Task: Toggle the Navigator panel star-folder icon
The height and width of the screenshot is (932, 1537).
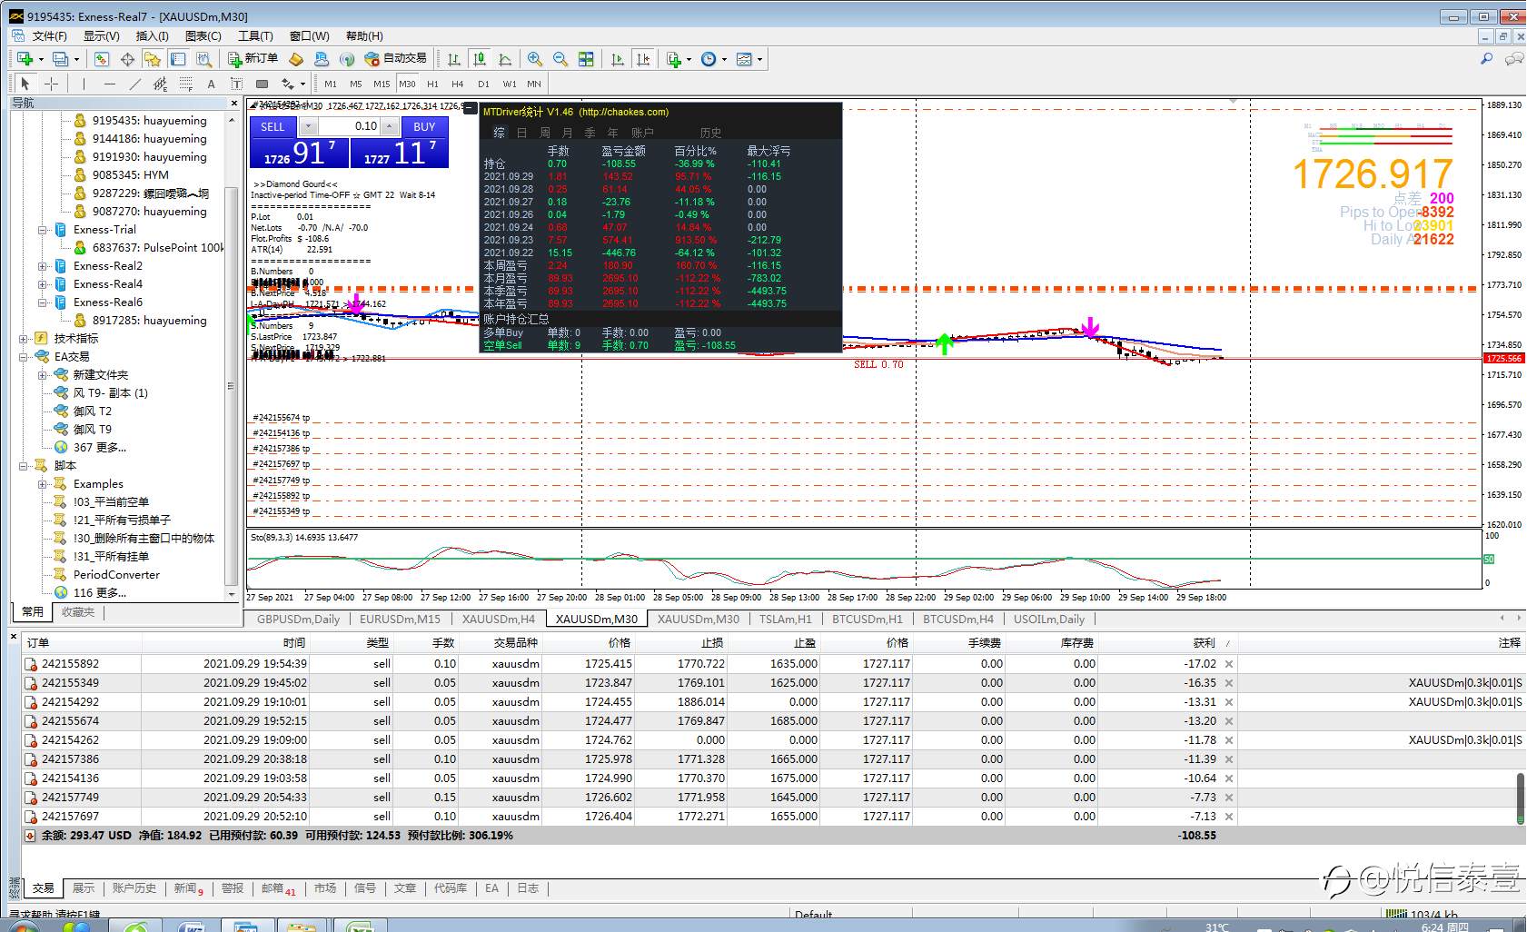Action: pyautogui.click(x=153, y=59)
